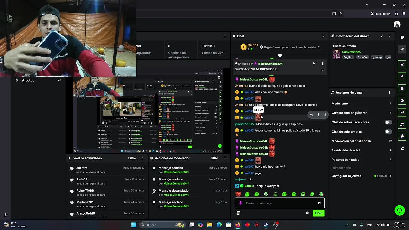The width and height of the screenshot is (409, 230).
Task: Open the chat bubble icon in the sidebar
Action: [402, 100]
